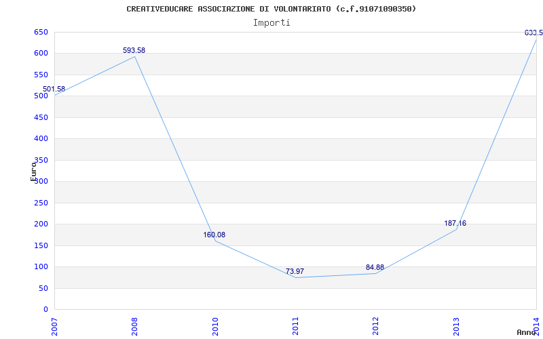The width and height of the screenshot is (543, 339).
Task: Click the 2007 x-axis label
Action: 54,326
